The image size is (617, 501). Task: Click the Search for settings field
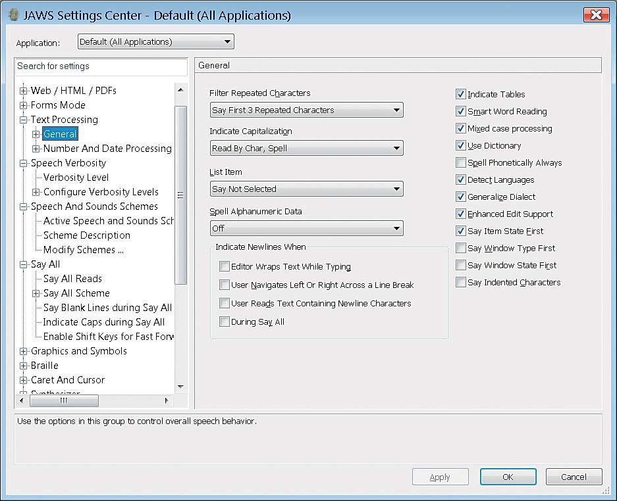[101, 66]
